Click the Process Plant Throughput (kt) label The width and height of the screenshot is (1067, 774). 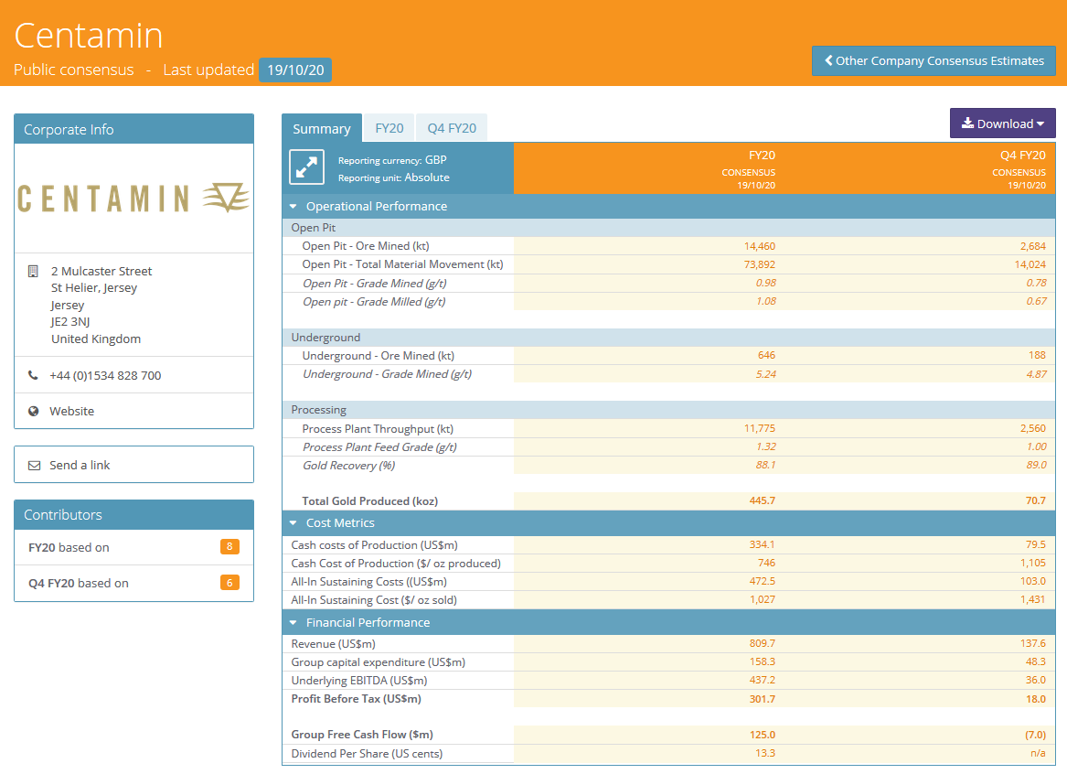pos(378,429)
